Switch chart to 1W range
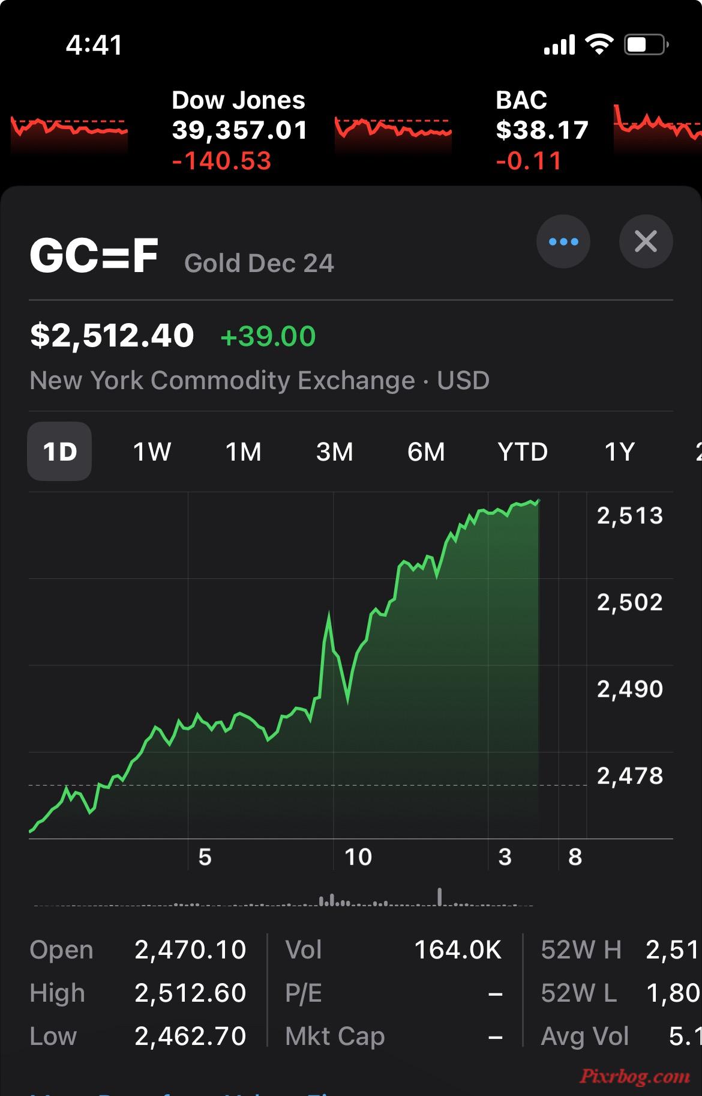 [152, 452]
